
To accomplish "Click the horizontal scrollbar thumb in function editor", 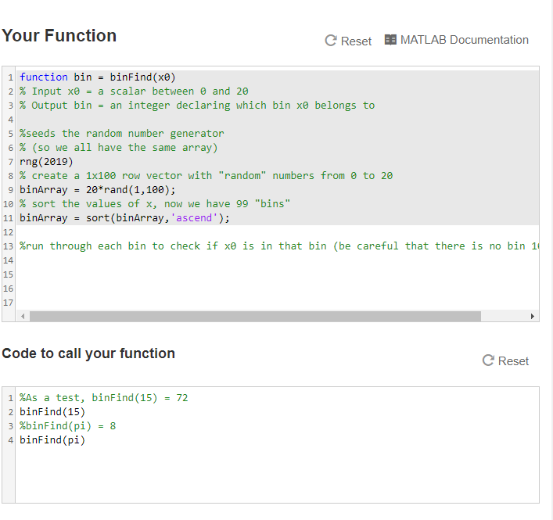I will 255,316.
